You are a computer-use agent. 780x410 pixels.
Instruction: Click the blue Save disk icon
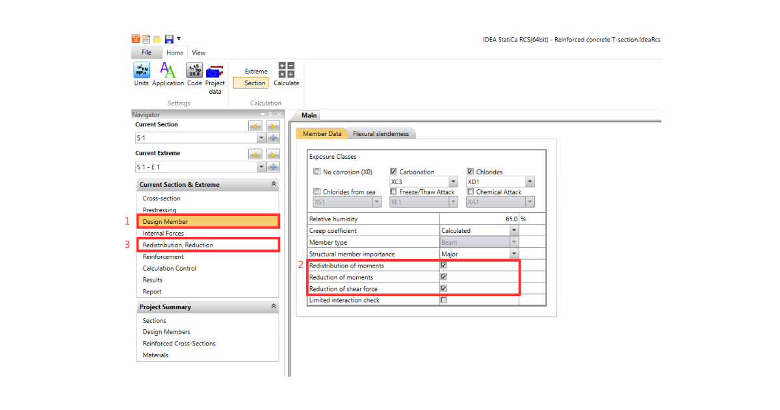(x=168, y=39)
